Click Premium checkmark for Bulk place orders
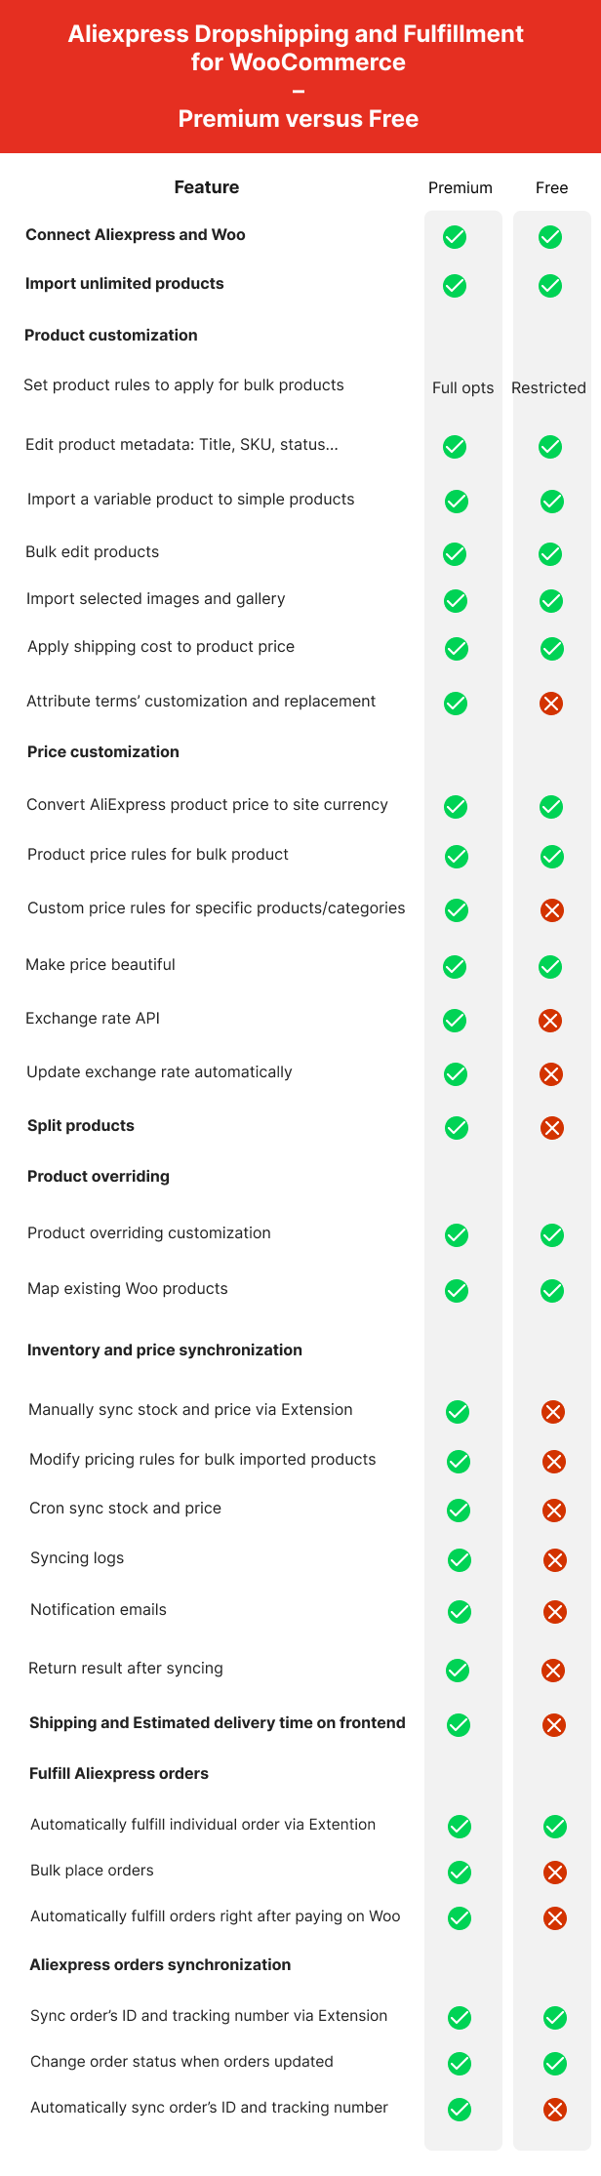The height and width of the screenshot is (2176, 601). pos(460,1873)
